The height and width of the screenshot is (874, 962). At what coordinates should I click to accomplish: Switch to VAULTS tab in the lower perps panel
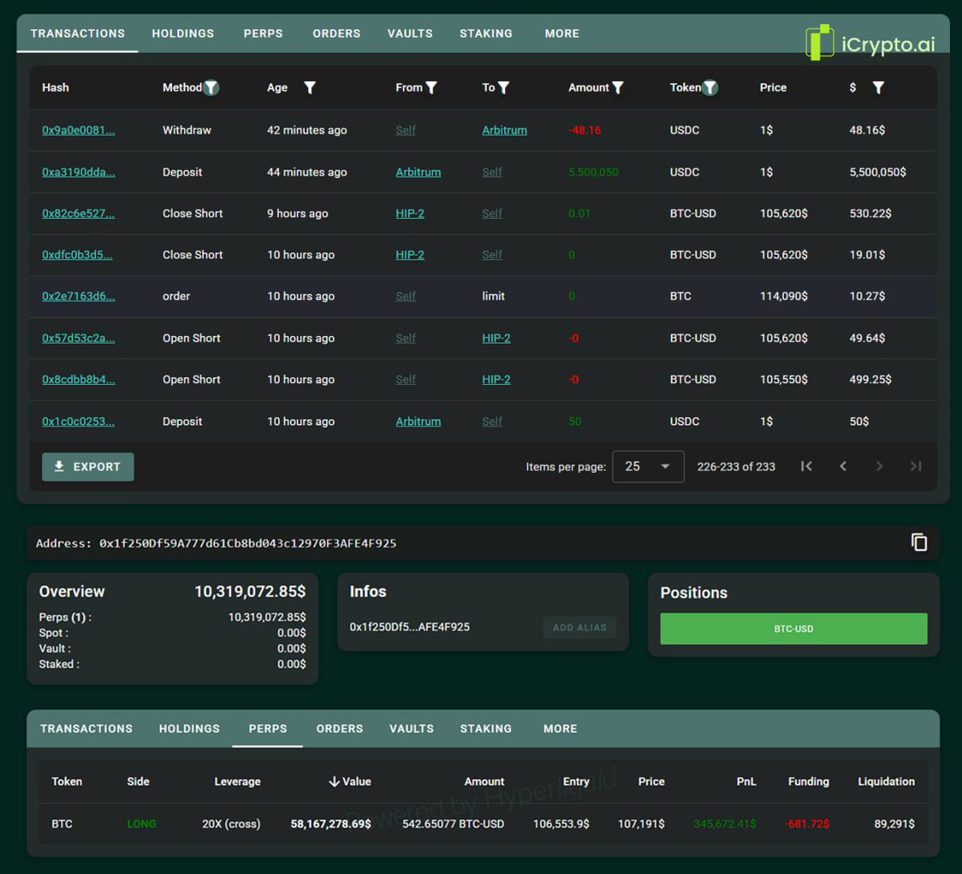pos(411,729)
